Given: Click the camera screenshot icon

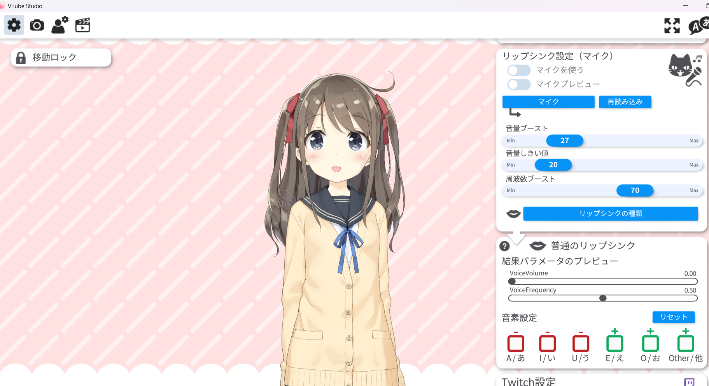Looking at the screenshot, I should 37,25.
